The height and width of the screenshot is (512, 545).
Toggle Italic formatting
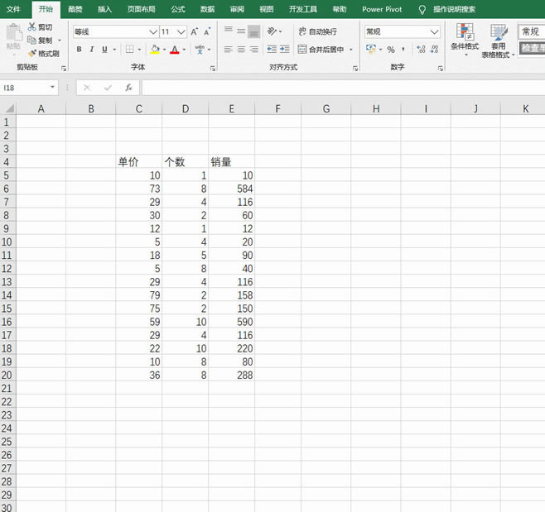[92, 50]
